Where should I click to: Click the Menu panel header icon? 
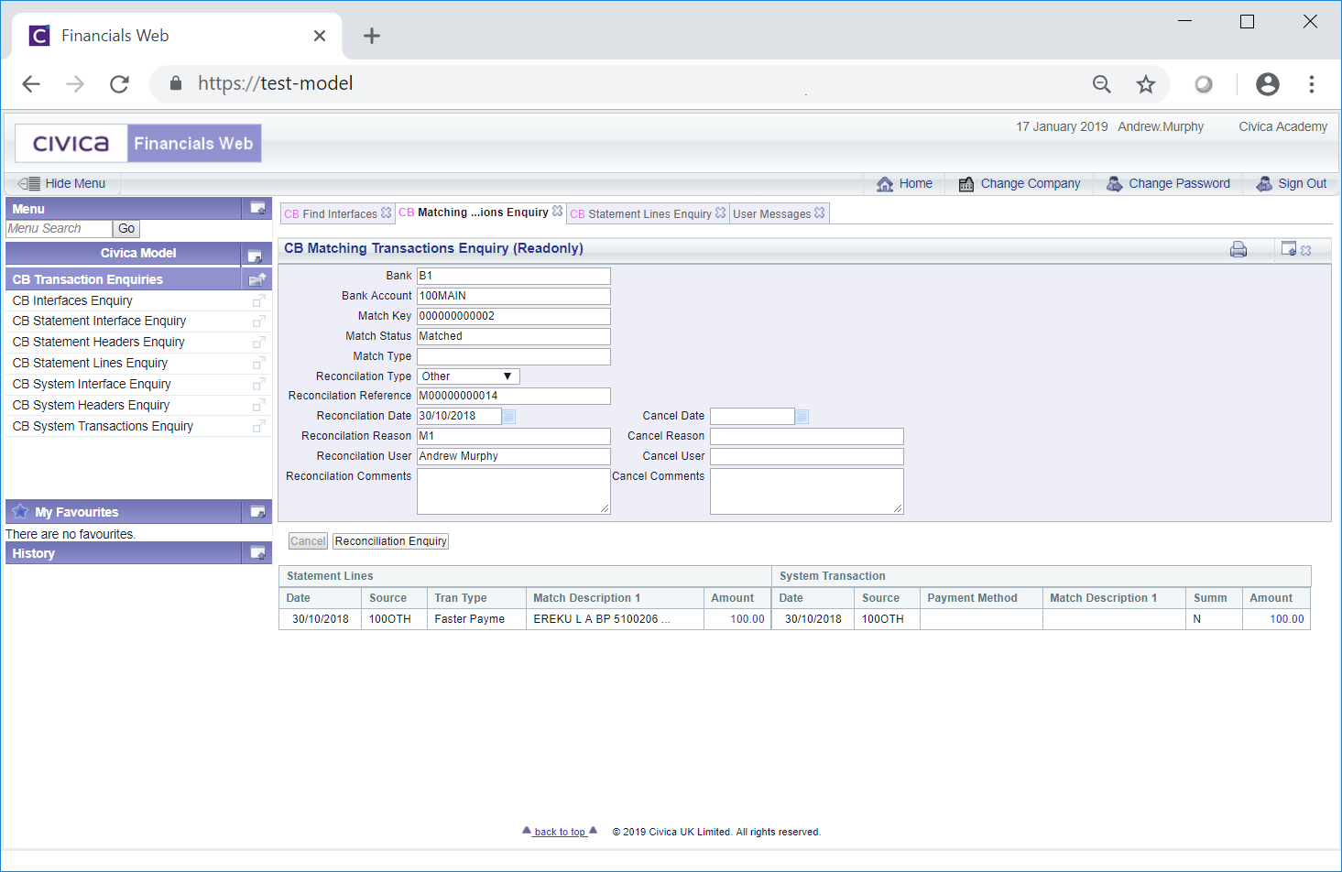click(257, 208)
